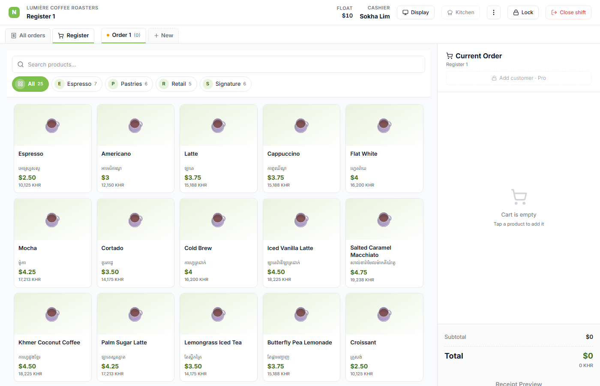
Task: Open the Display customer screen
Action: point(416,12)
